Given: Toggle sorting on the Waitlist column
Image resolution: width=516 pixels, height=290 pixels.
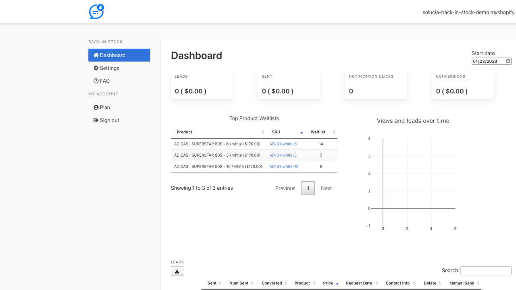Looking at the screenshot, I should (334, 132).
